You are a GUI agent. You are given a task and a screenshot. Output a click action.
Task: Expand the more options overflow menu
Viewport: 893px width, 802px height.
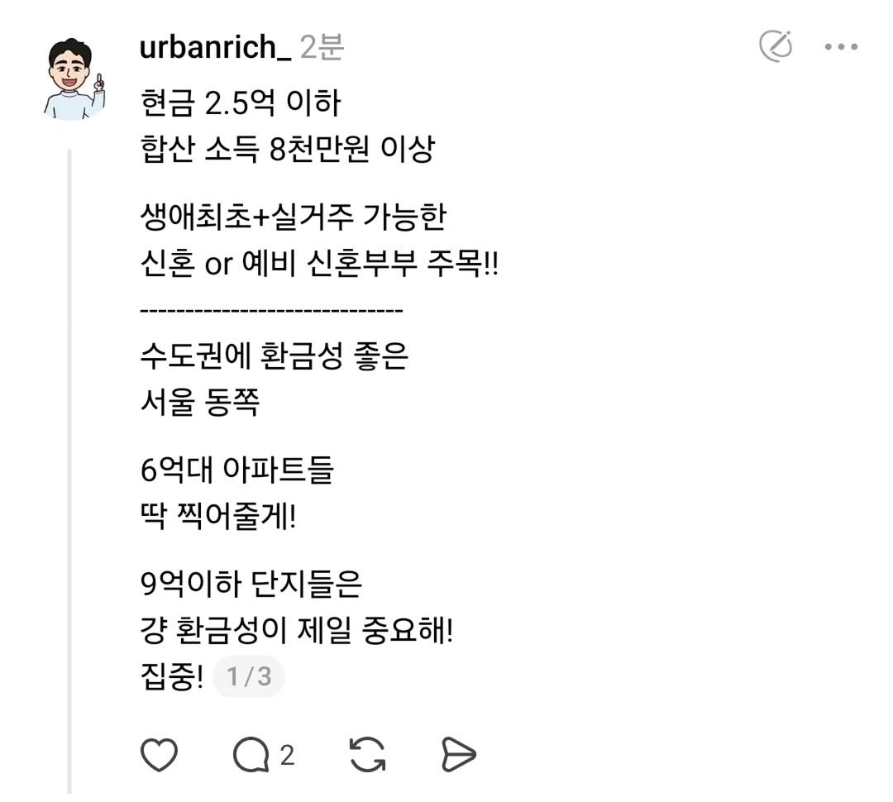841,45
